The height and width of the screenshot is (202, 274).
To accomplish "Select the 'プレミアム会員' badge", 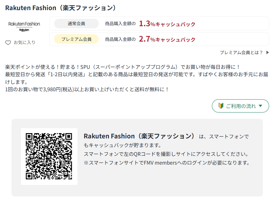I will point(76,39).
